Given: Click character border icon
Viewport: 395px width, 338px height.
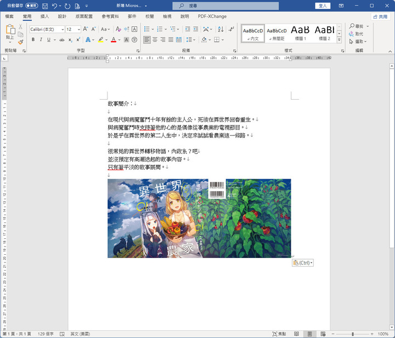Looking at the screenshot, I should [x=134, y=29].
